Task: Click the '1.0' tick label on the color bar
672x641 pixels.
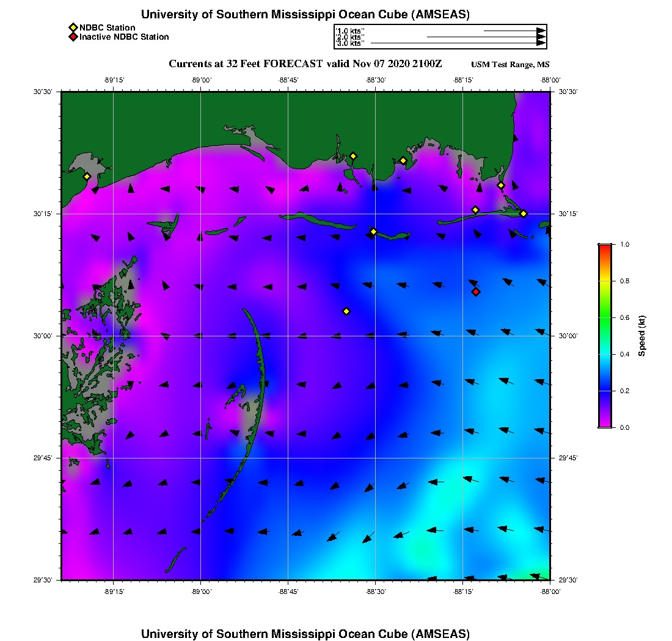Action: click(x=624, y=245)
